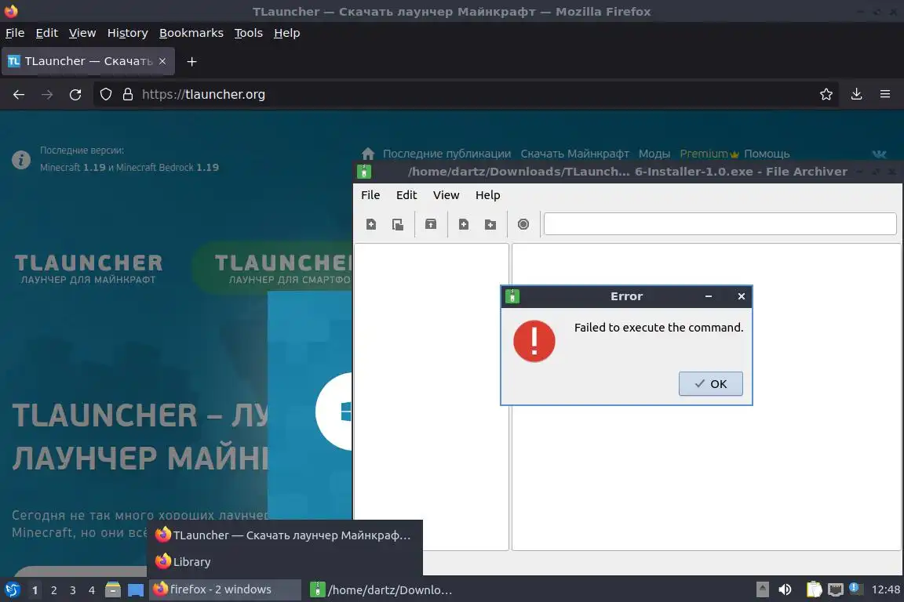Image resolution: width=904 pixels, height=602 pixels.
Task: Choose TLauncher window in taskbar popup
Action: coord(285,535)
